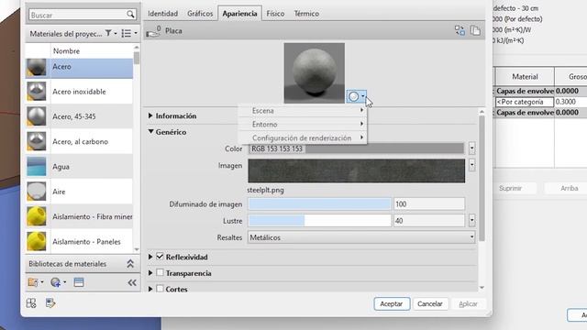The height and width of the screenshot is (330, 587).
Task: Expand the Transparencia section
Action: point(150,273)
